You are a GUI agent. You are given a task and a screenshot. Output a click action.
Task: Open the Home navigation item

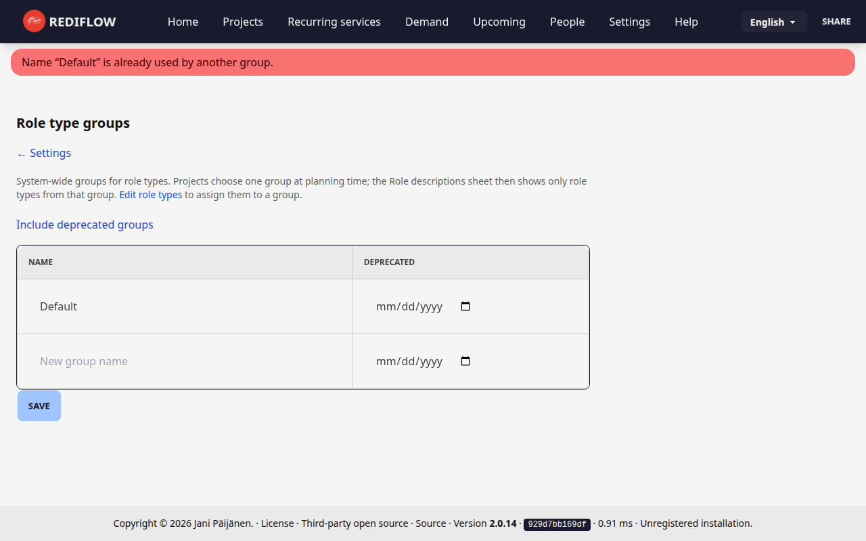click(x=183, y=22)
